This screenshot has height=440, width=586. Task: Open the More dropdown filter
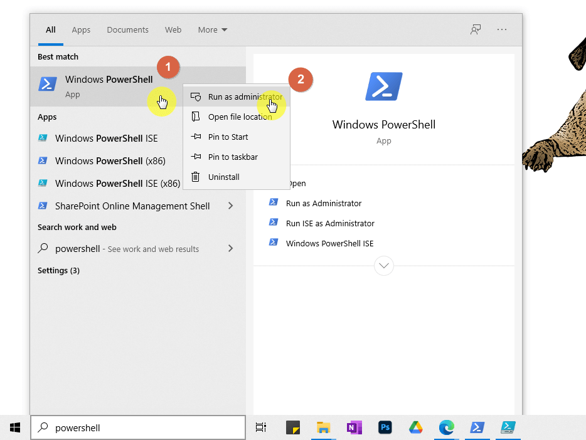pos(213,30)
